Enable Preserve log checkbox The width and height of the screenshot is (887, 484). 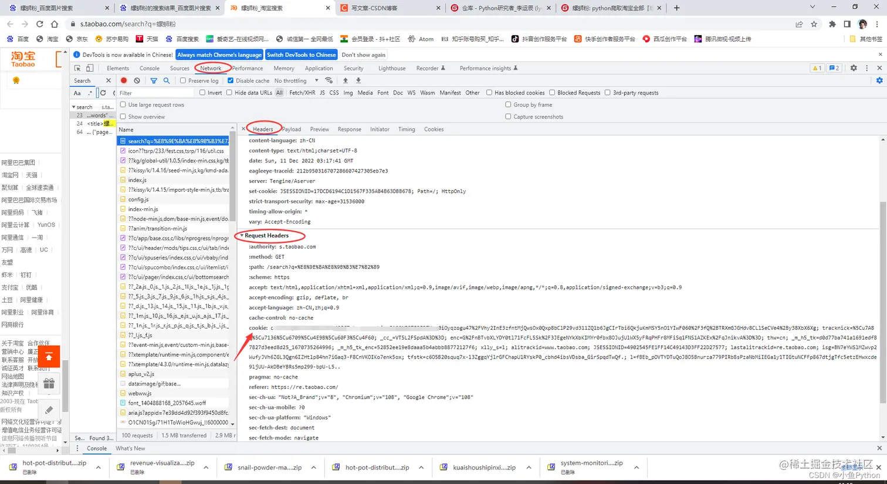[183, 80]
